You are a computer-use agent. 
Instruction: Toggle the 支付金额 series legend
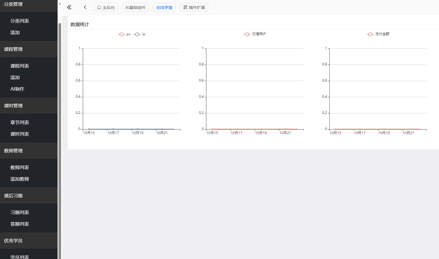[x=378, y=34]
